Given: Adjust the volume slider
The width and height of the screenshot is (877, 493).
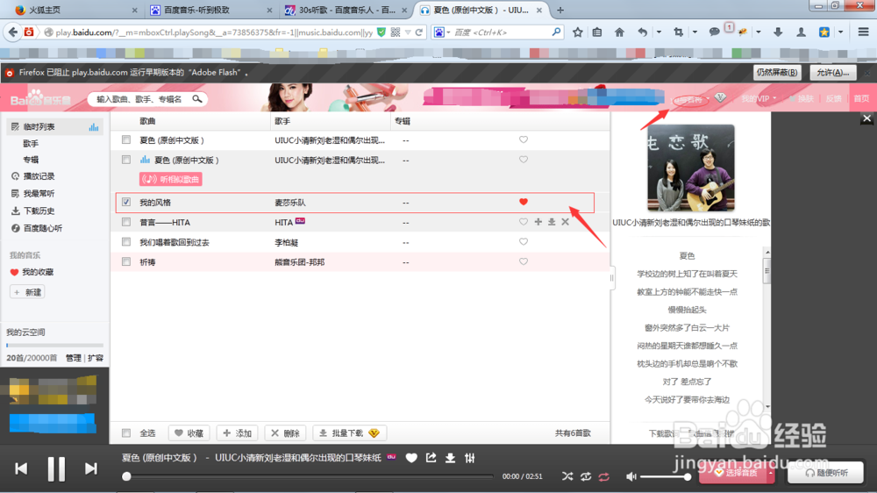Looking at the screenshot, I should (x=665, y=477).
